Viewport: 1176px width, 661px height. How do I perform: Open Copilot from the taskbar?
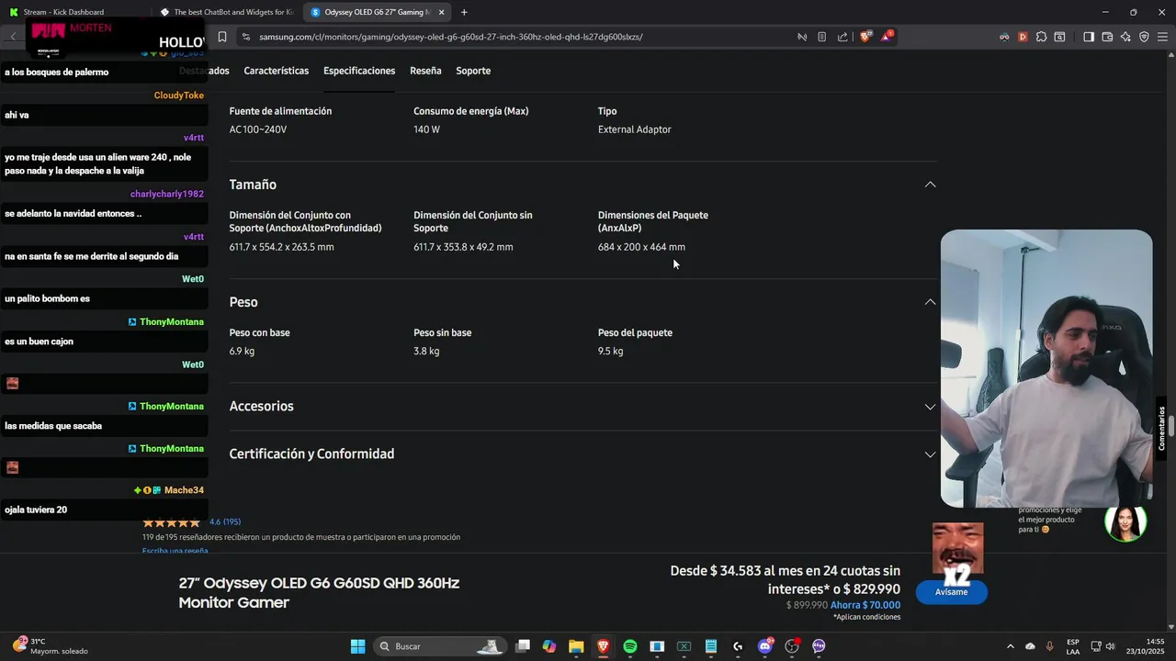click(549, 646)
